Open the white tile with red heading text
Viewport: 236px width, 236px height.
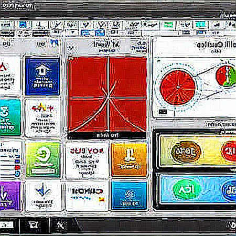[x=87, y=160]
